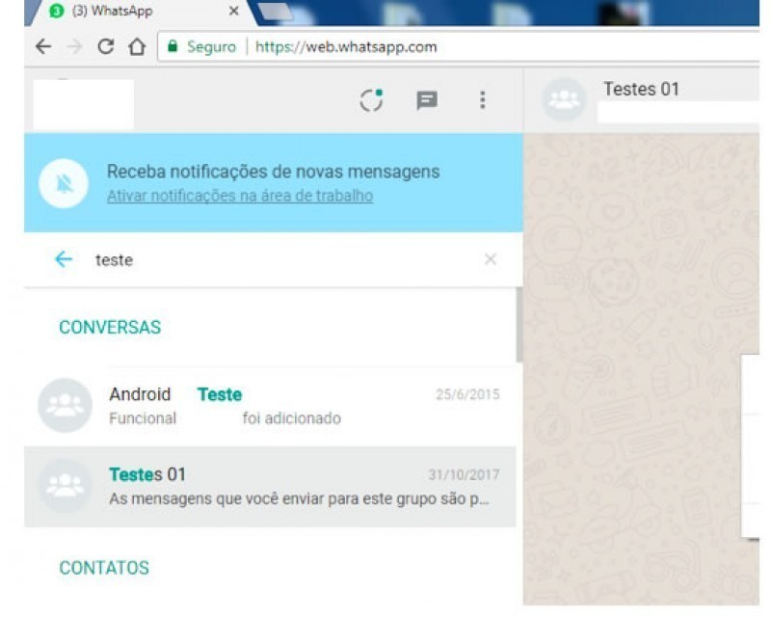This screenshot has width=771, height=617.
Task: Start a new chat
Action: coord(427,100)
